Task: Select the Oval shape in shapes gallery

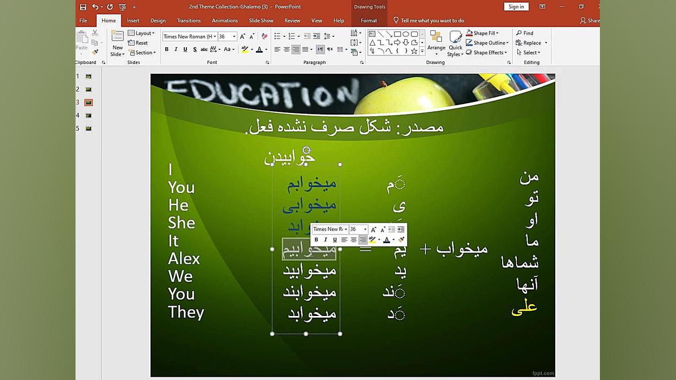Action: [x=406, y=34]
